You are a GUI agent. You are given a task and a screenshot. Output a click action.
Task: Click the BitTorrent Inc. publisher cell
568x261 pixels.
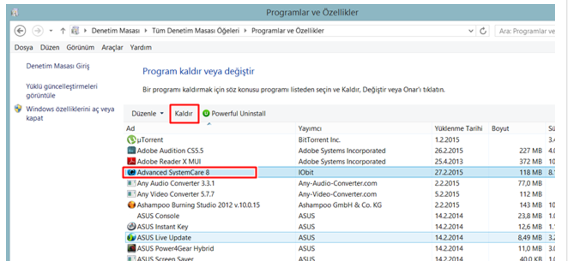[x=319, y=139]
